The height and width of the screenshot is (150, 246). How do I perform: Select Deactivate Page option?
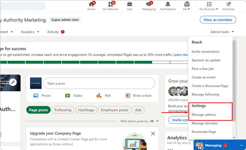[204, 132]
